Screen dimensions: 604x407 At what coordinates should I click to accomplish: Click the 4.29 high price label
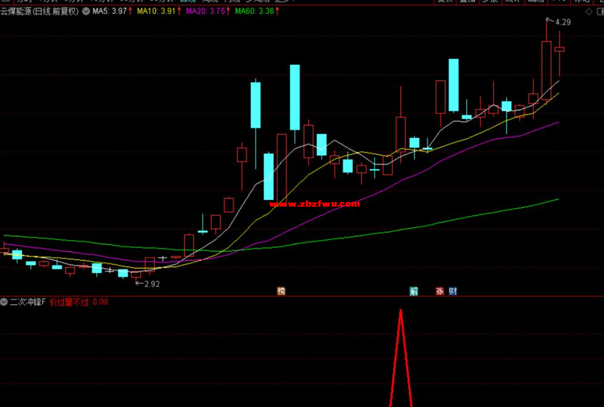click(563, 22)
